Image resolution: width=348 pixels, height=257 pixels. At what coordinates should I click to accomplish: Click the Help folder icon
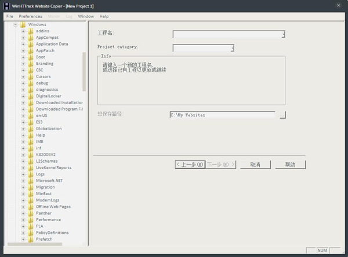point(31,135)
